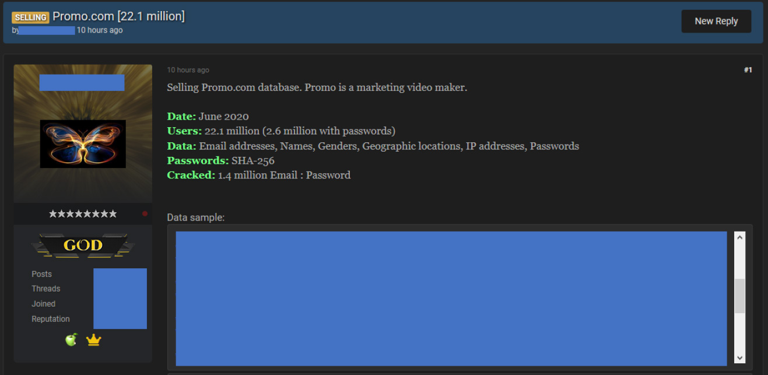Click the butterfly avatar image
This screenshot has height=375, width=768.
83,143
